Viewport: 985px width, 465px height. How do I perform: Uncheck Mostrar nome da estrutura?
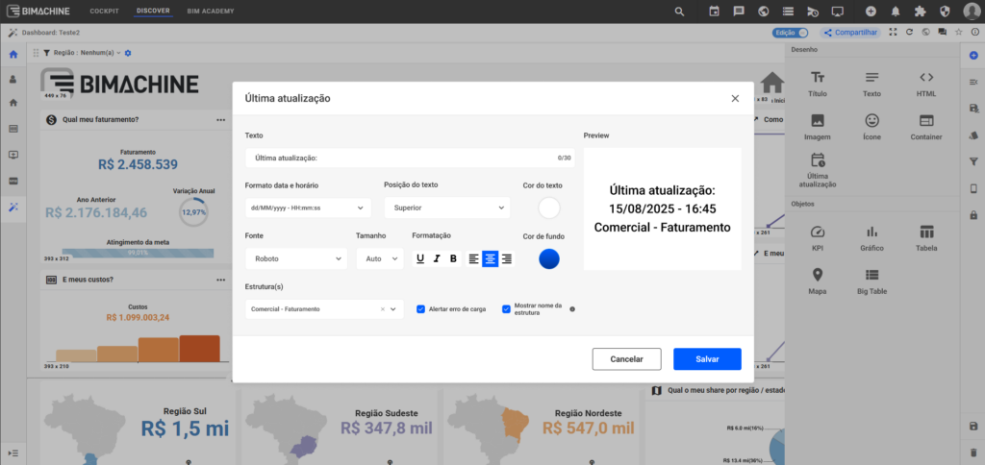(507, 309)
